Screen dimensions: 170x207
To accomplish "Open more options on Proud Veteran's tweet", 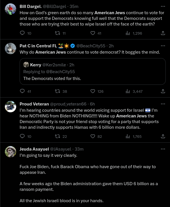I will pyautogui.click(x=163, y=104).
